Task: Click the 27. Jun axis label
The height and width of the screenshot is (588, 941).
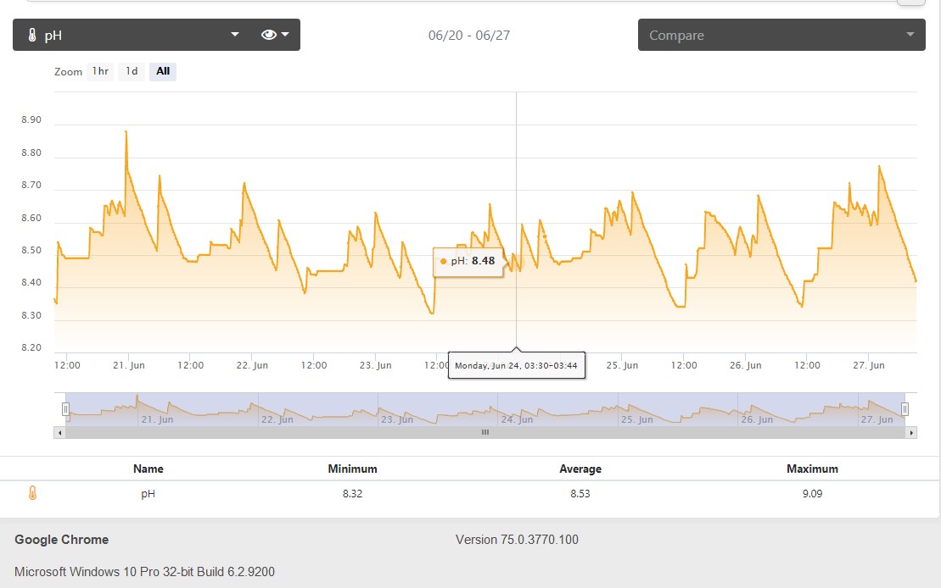Action: 868,365
